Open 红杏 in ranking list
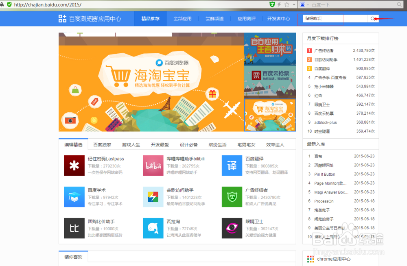This screenshot has height=266, width=407. (x=318, y=96)
